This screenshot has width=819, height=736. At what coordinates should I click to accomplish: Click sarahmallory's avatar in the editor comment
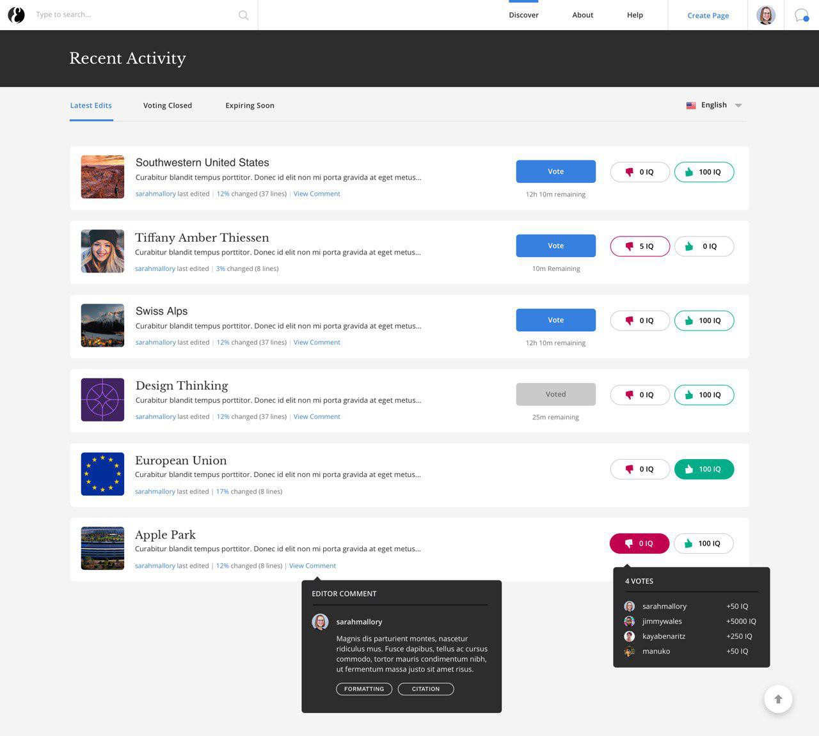coord(320,622)
